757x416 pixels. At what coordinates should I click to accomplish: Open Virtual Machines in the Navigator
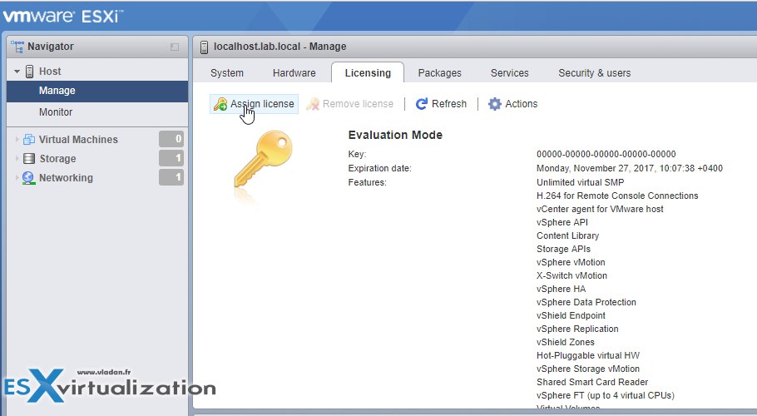tap(78, 140)
